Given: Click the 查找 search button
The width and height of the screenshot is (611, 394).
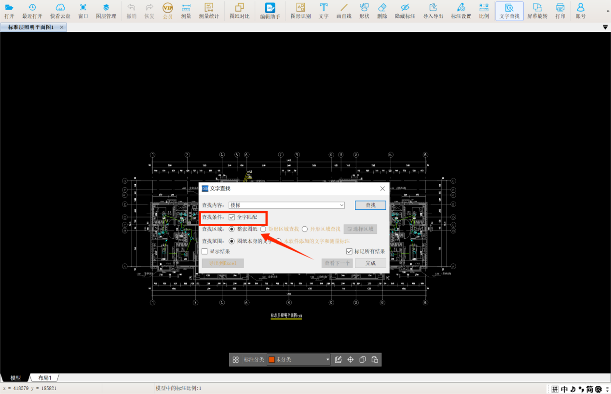Looking at the screenshot, I should pos(370,205).
